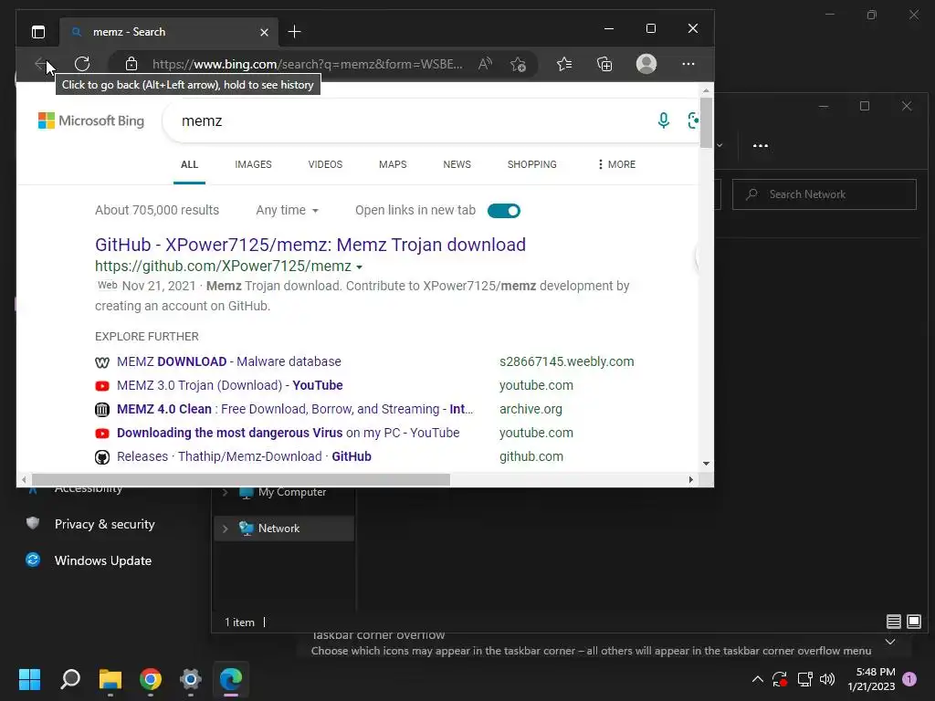
Task: Open the Edge profile avatar
Action: click(x=646, y=64)
